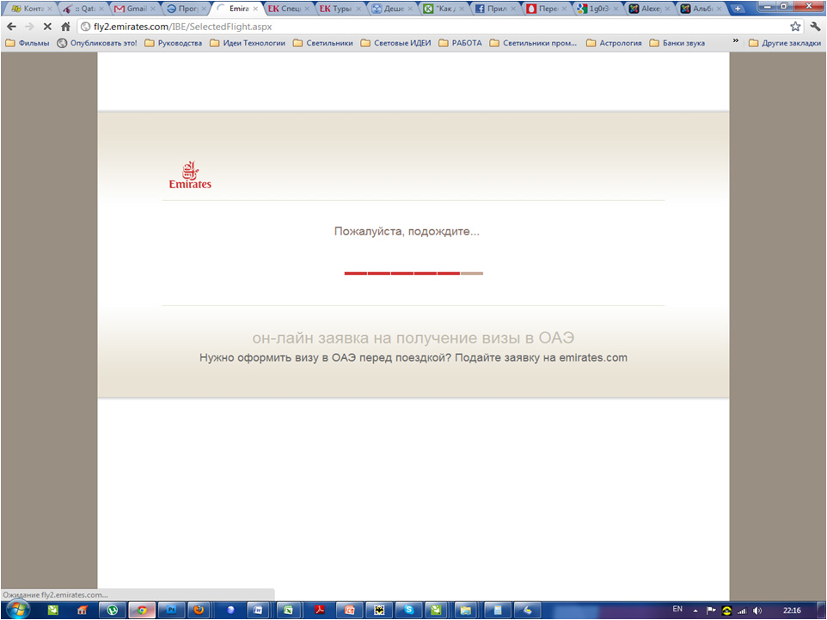This screenshot has width=827, height=620.
Task: Close the Emirates tab
Action: [255, 9]
